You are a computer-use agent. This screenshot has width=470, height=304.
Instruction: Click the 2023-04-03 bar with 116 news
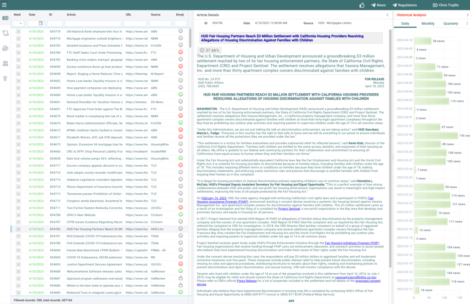click(x=431, y=101)
